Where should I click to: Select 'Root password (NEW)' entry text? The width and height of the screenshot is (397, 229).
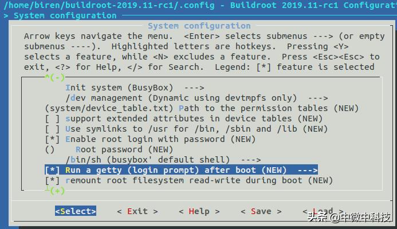124,150
